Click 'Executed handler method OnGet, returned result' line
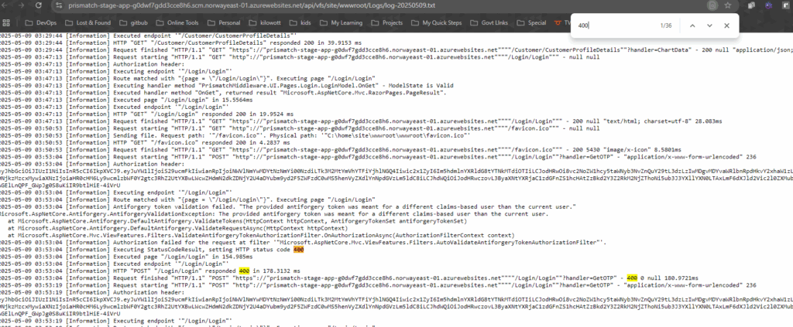793x327 pixels. coord(223,92)
